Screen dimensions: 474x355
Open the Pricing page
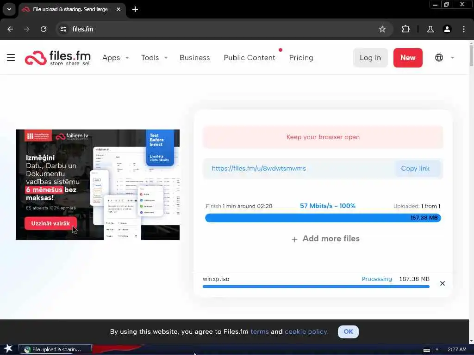click(x=301, y=58)
